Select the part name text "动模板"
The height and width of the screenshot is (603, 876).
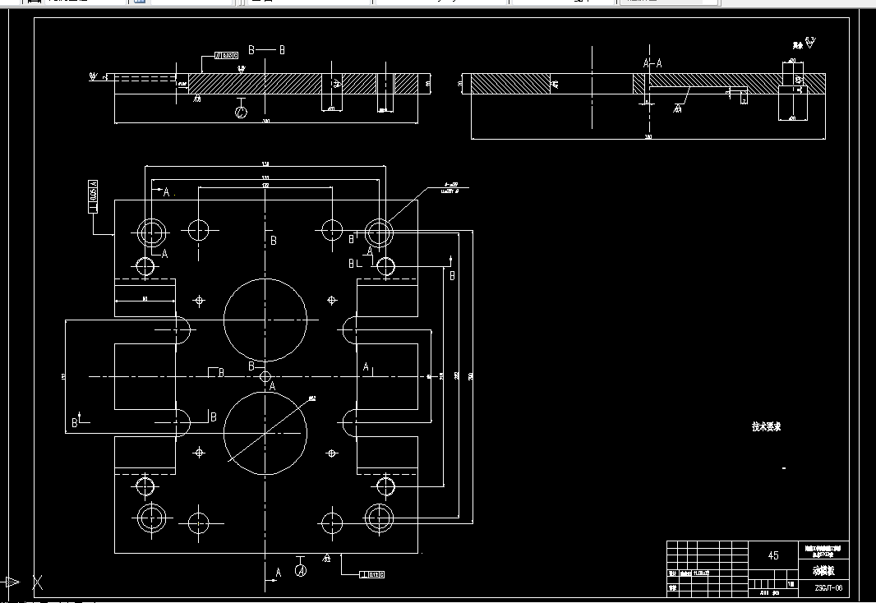coord(823,571)
